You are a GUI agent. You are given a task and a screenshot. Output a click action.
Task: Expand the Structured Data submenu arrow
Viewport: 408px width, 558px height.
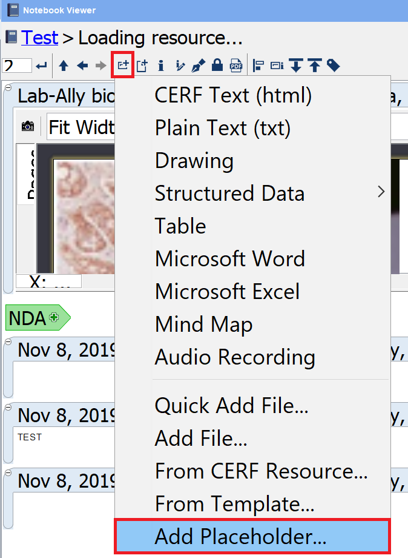pyautogui.click(x=381, y=192)
